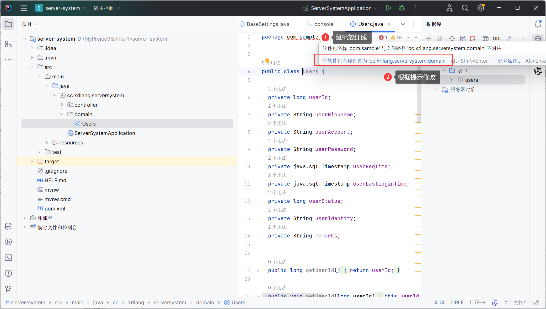Click 更多操作 more actions link

509,61
